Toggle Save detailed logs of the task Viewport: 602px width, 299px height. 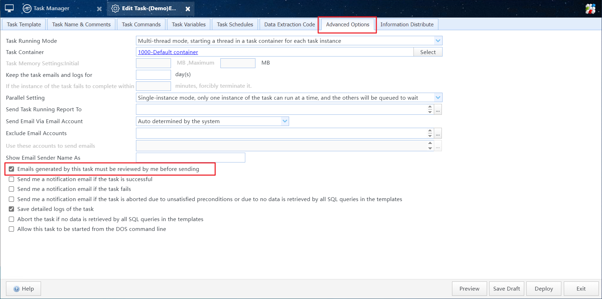[12, 209]
